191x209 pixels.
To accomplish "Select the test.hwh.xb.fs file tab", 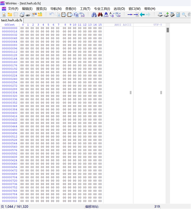I will pos(12,20).
